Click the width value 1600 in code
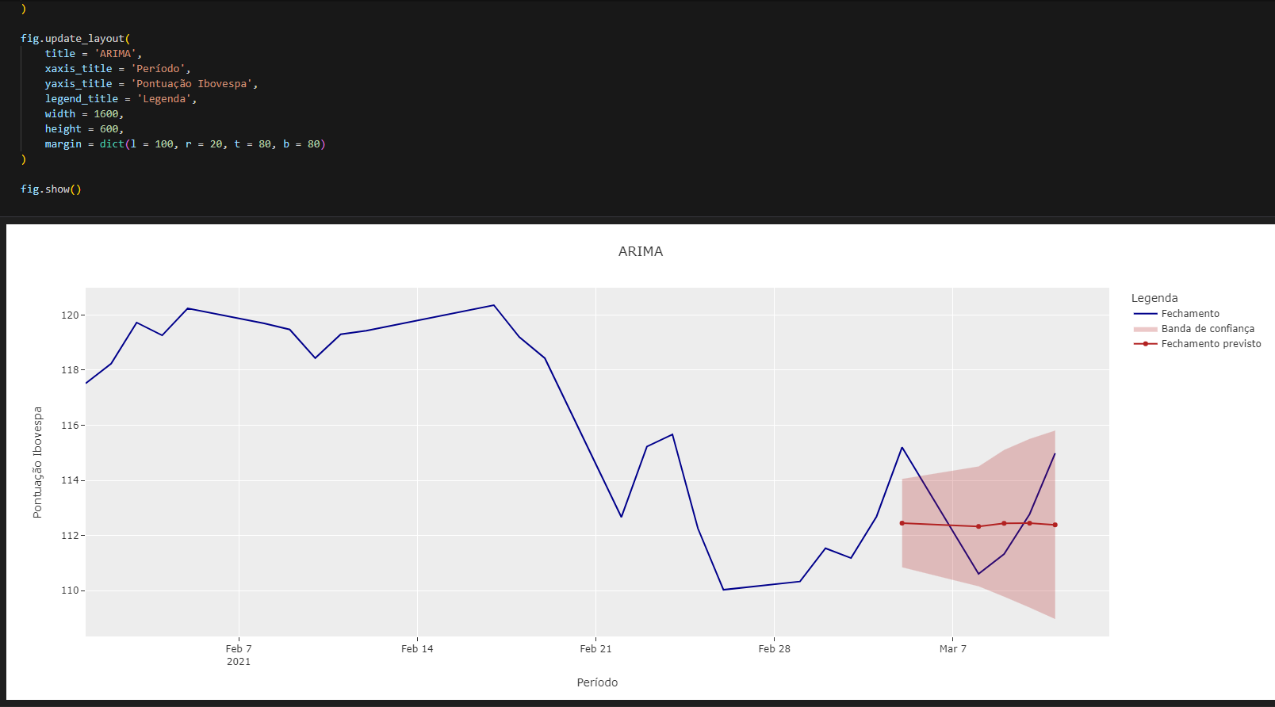 [106, 114]
